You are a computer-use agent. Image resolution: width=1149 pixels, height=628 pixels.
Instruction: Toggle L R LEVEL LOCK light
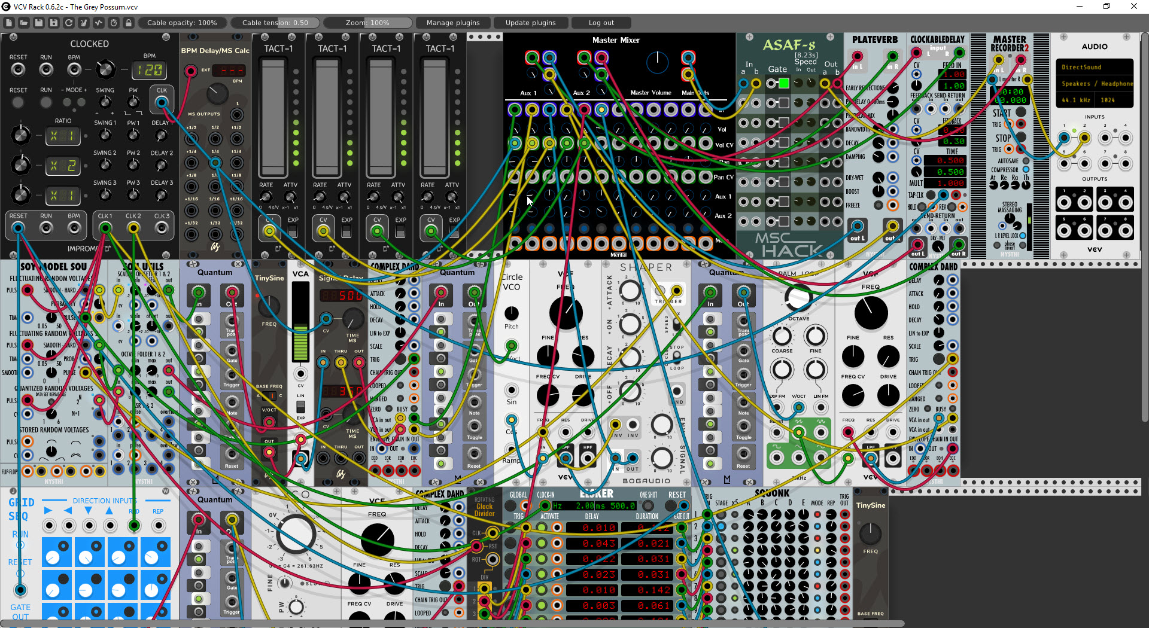click(x=1022, y=236)
